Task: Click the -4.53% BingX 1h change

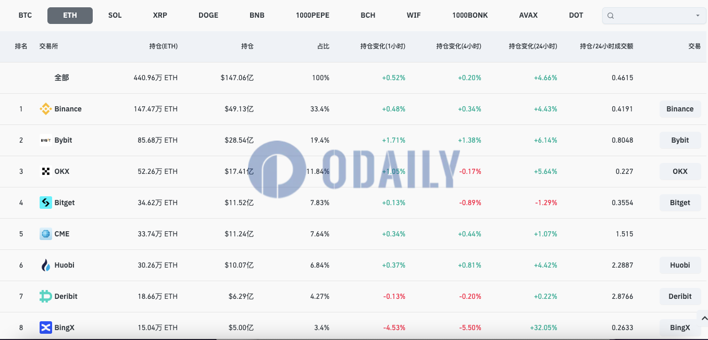Action: click(x=394, y=328)
